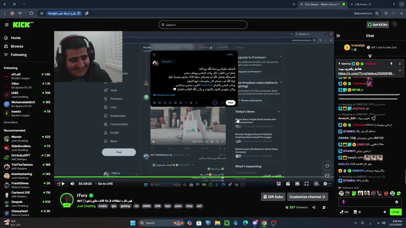Click Gift Subs button
The image size is (406, 228).
(273, 197)
